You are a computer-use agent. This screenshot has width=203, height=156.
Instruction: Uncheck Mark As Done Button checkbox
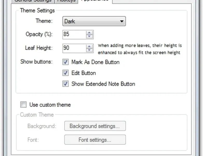click(x=66, y=62)
